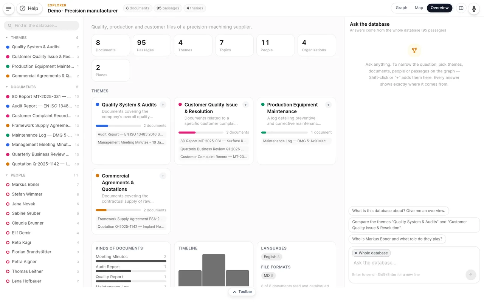This screenshot has height=302, width=484.
Task: Click the send arrow in ask box
Action: point(470,275)
